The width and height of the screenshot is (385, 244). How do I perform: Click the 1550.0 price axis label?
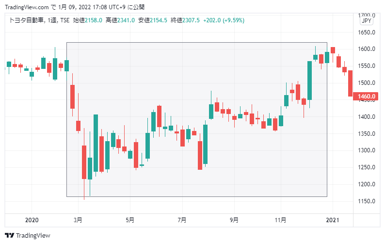click(x=367, y=66)
